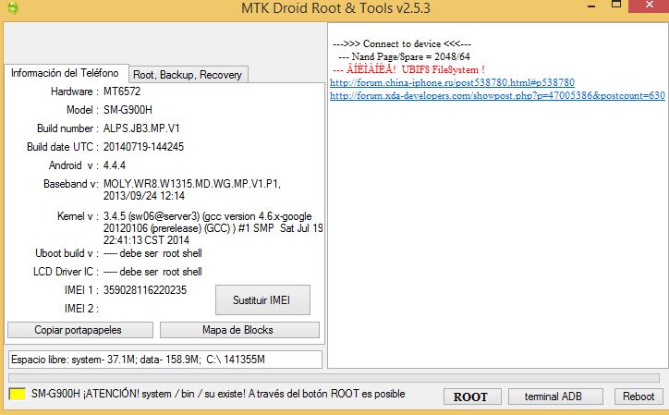Click the Espacio libre info field
This screenshot has height=415, width=669.
point(164,359)
